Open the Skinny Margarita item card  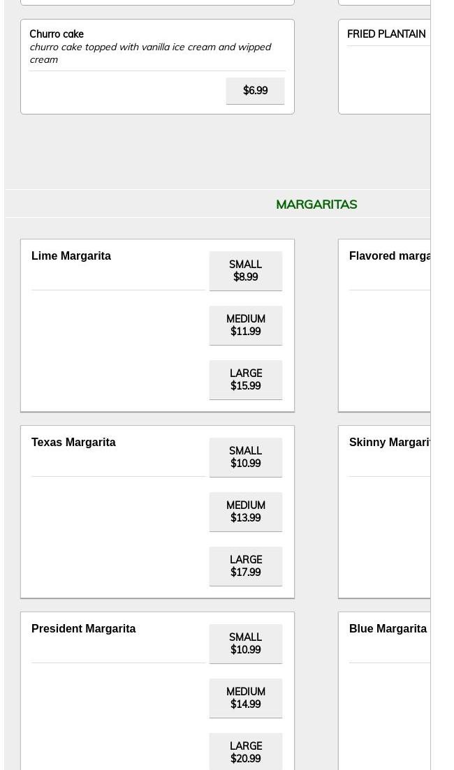click(x=384, y=512)
